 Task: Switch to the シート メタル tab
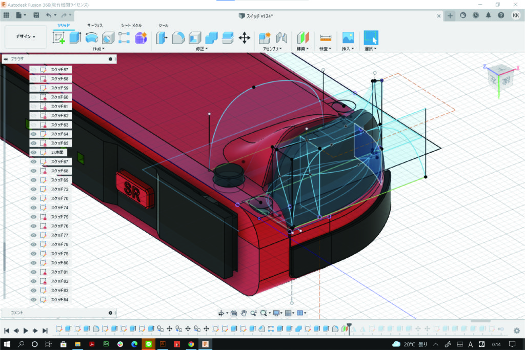coord(131,25)
